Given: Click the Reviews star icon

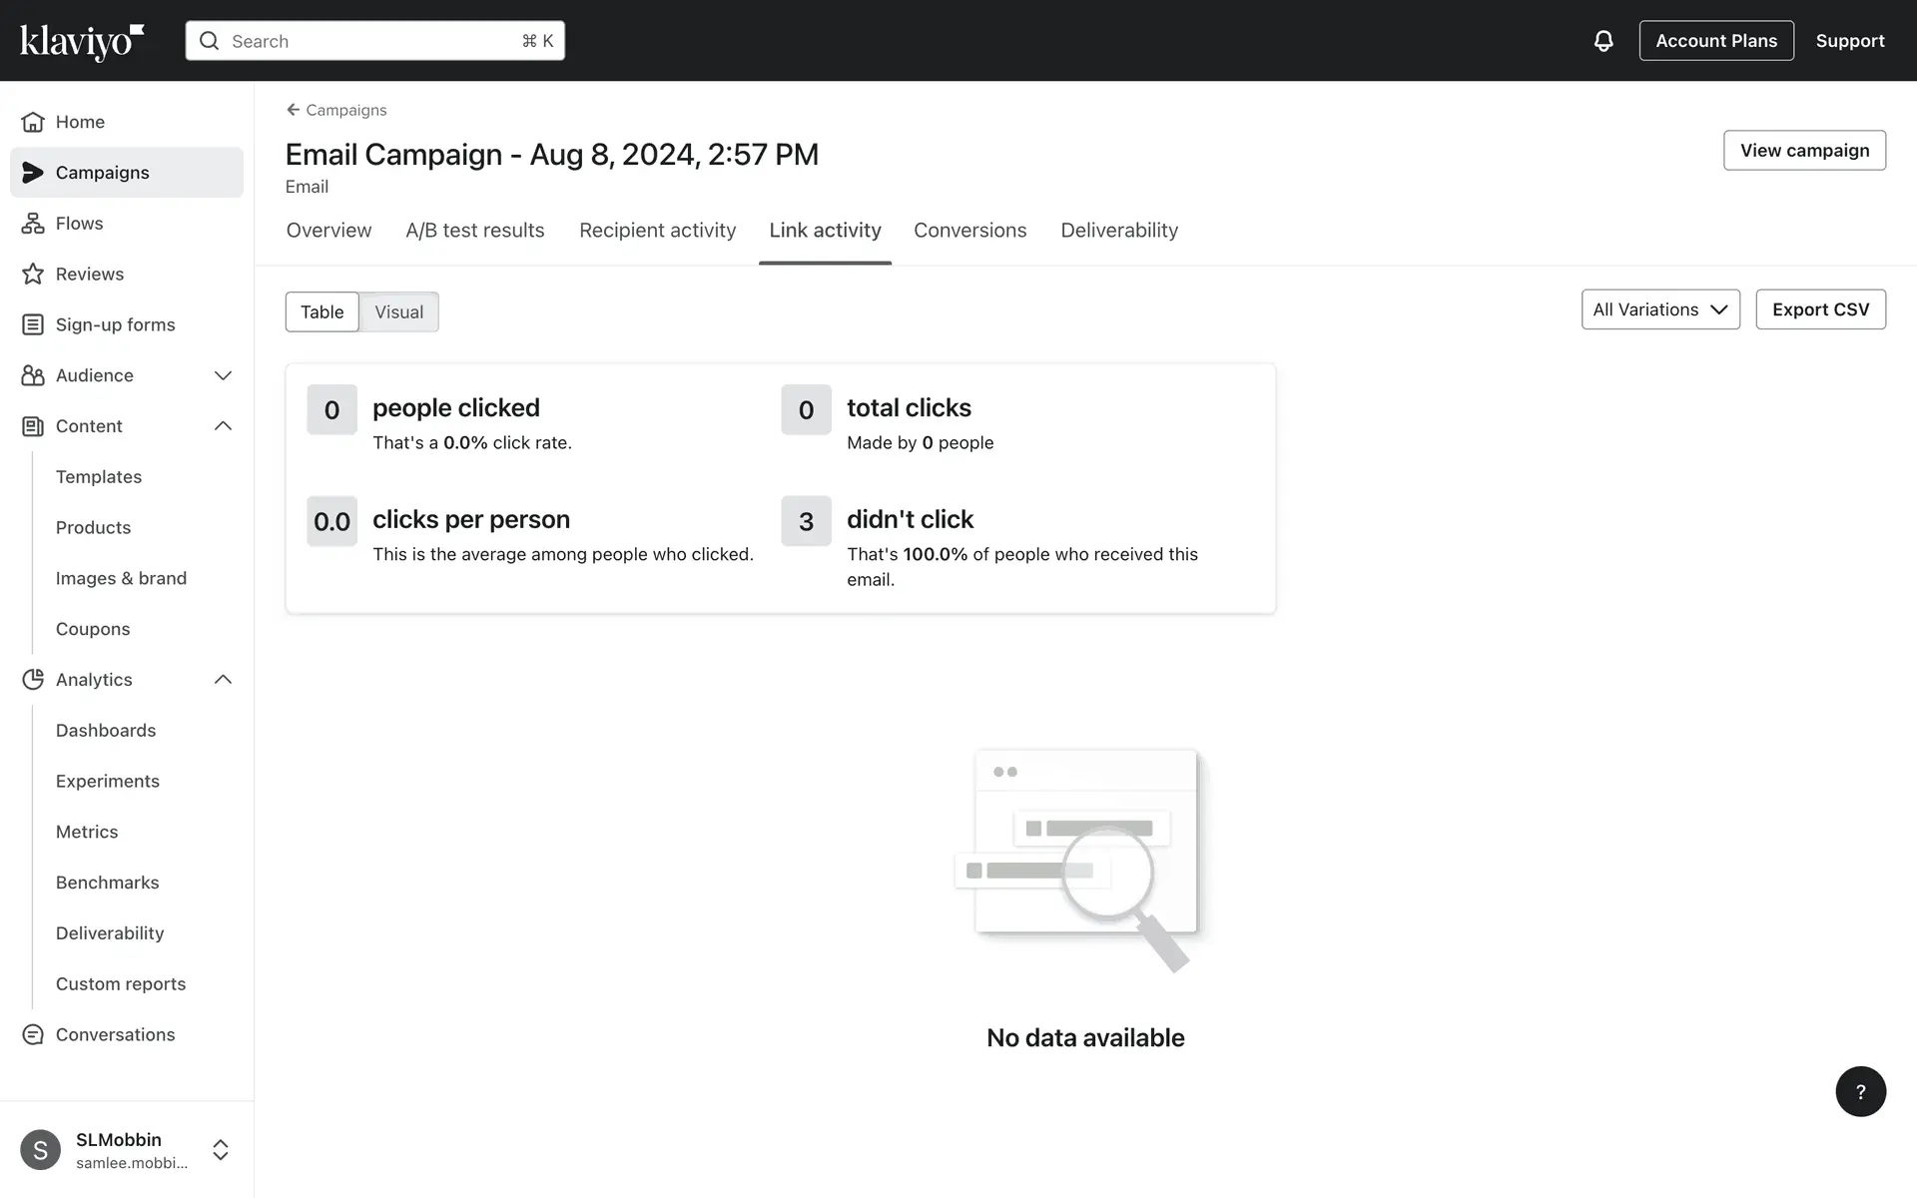Looking at the screenshot, I should [x=33, y=275].
